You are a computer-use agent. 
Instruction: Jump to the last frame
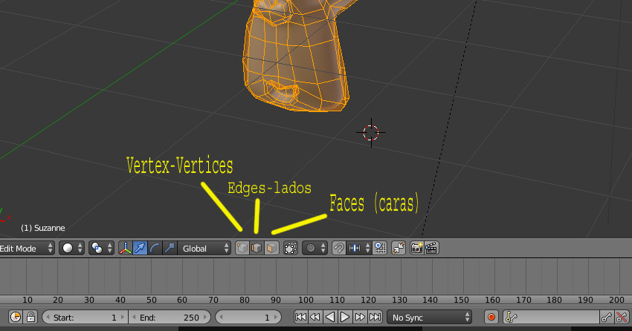375,318
